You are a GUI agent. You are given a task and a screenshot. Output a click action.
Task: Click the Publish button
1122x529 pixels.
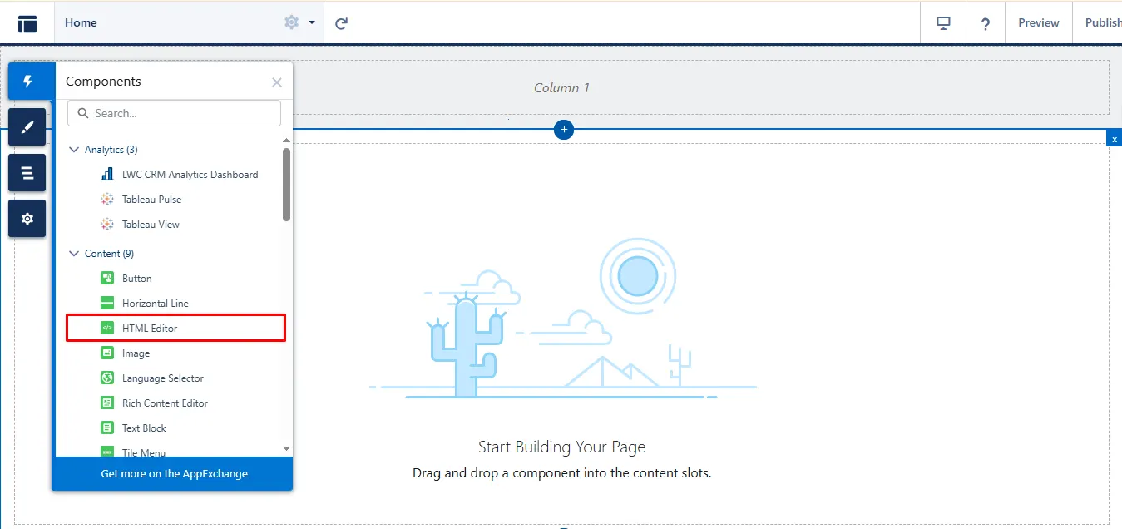tap(1102, 23)
